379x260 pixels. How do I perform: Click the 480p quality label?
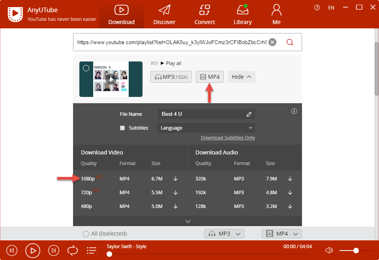[86, 206]
